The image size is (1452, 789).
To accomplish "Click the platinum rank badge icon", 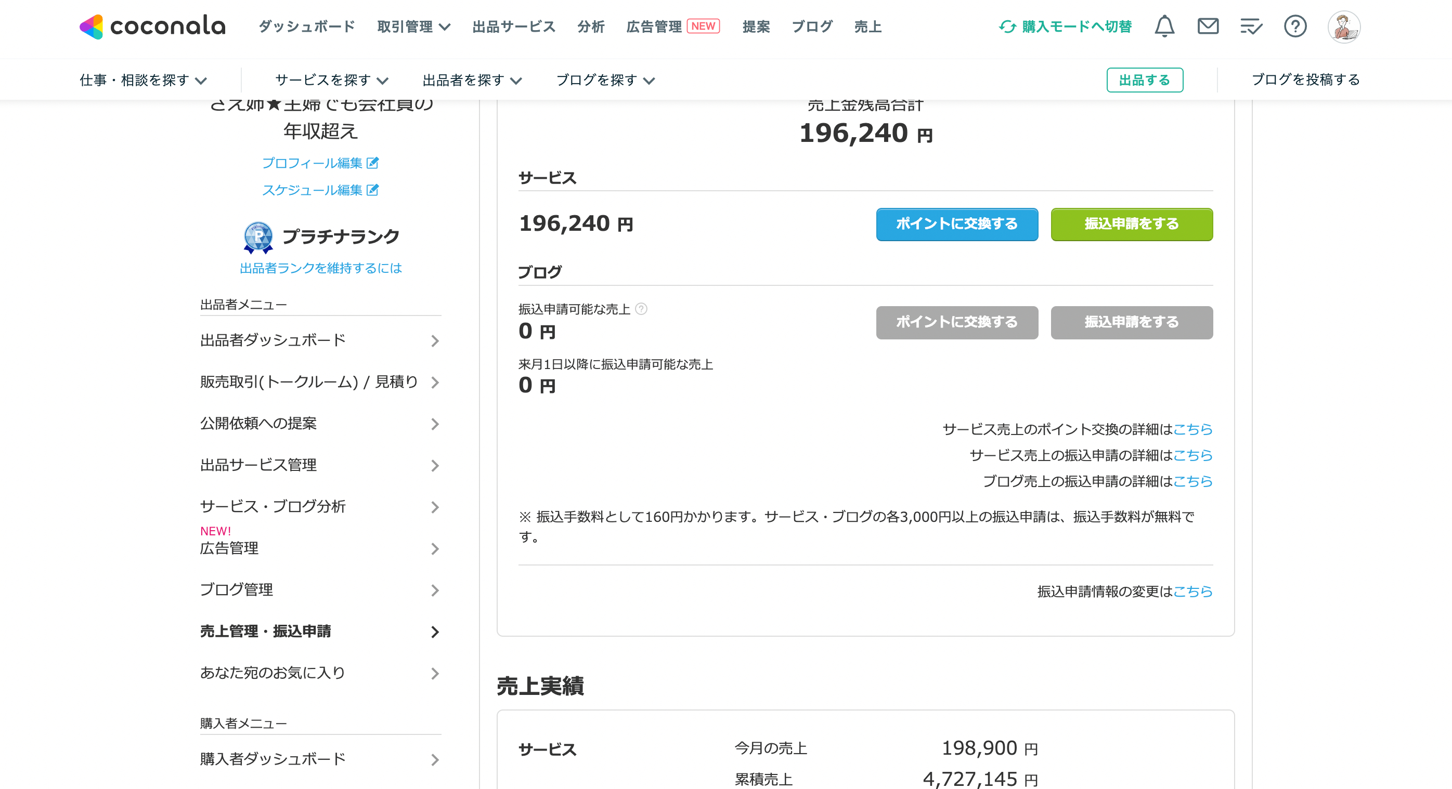I will tap(258, 236).
